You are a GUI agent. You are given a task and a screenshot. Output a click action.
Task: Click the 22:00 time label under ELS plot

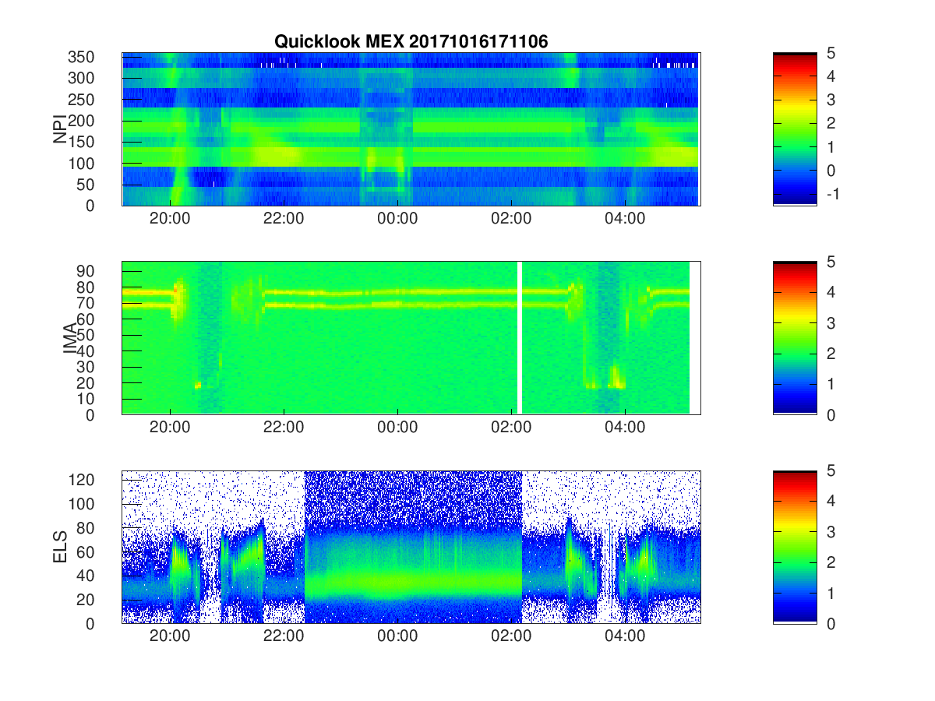pos(284,637)
